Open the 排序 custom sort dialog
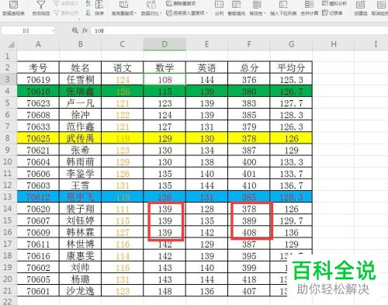This screenshot has height=305, width=388. [x=99, y=8]
